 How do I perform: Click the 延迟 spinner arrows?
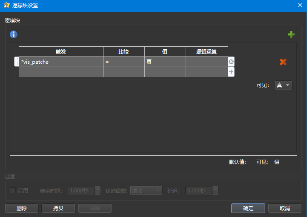click(x=215, y=190)
